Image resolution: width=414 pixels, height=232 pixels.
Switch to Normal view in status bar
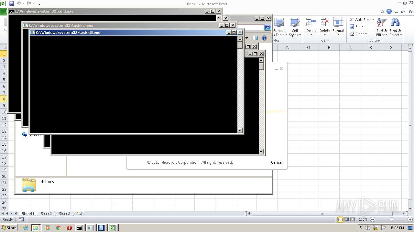click(x=340, y=219)
